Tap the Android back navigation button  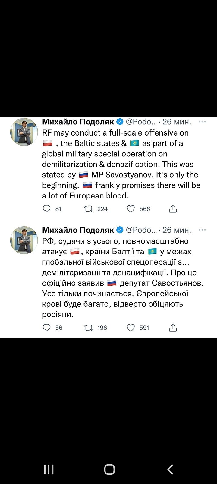point(170,469)
